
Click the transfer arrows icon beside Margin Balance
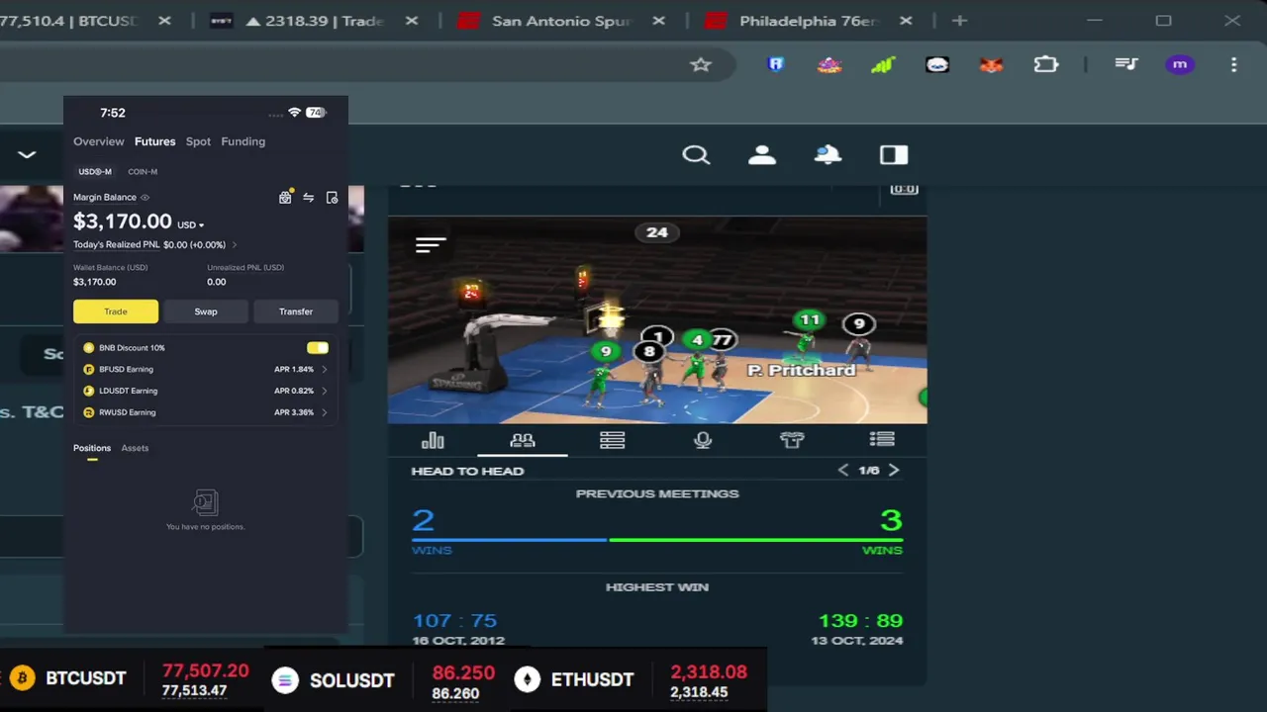tap(308, 198)
